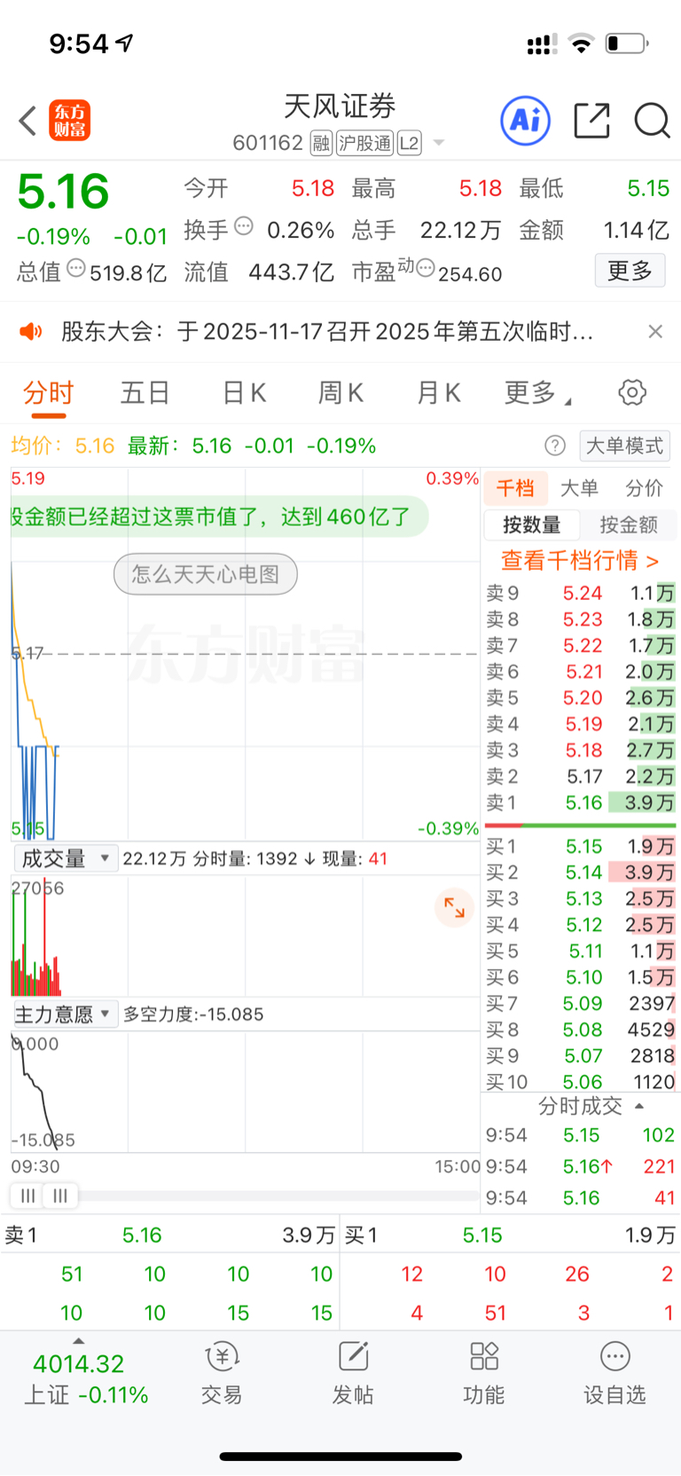The width and height of the screenshot is (681, 1476).
Task: Click the 更多 quote details button
Action: click(630, 271)
